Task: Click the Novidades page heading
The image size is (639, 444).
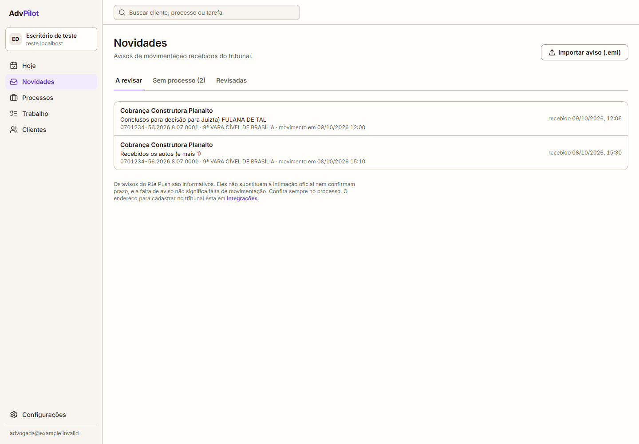Action: [x=140, y=43]
